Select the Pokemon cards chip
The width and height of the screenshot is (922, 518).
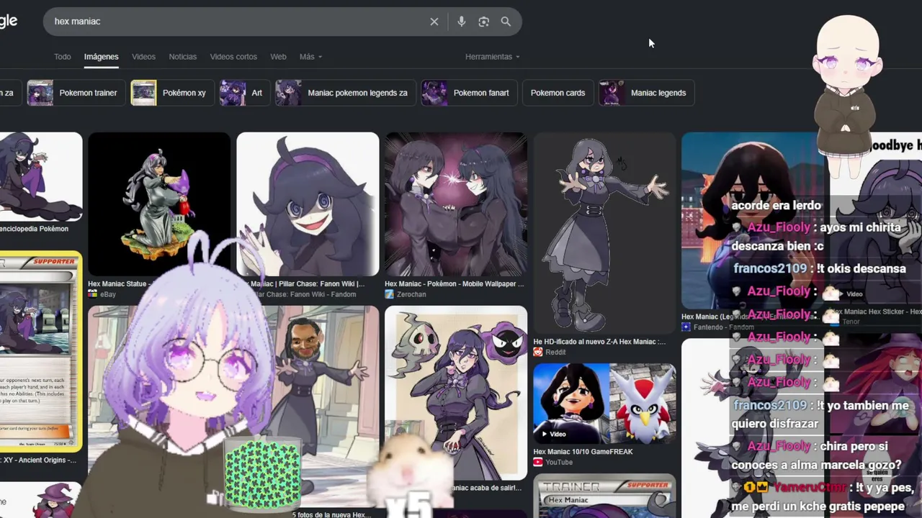click(x=558, y=93)
